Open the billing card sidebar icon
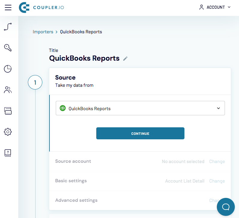The image size is (239, 218). coord(8,111)
